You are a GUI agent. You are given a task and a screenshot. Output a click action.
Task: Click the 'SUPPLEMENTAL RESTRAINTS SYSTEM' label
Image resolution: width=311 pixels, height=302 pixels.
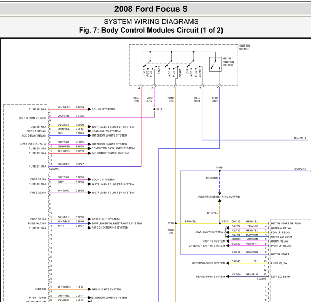116,223
